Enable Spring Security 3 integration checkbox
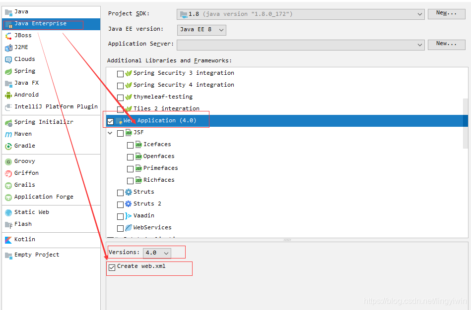 120,74
